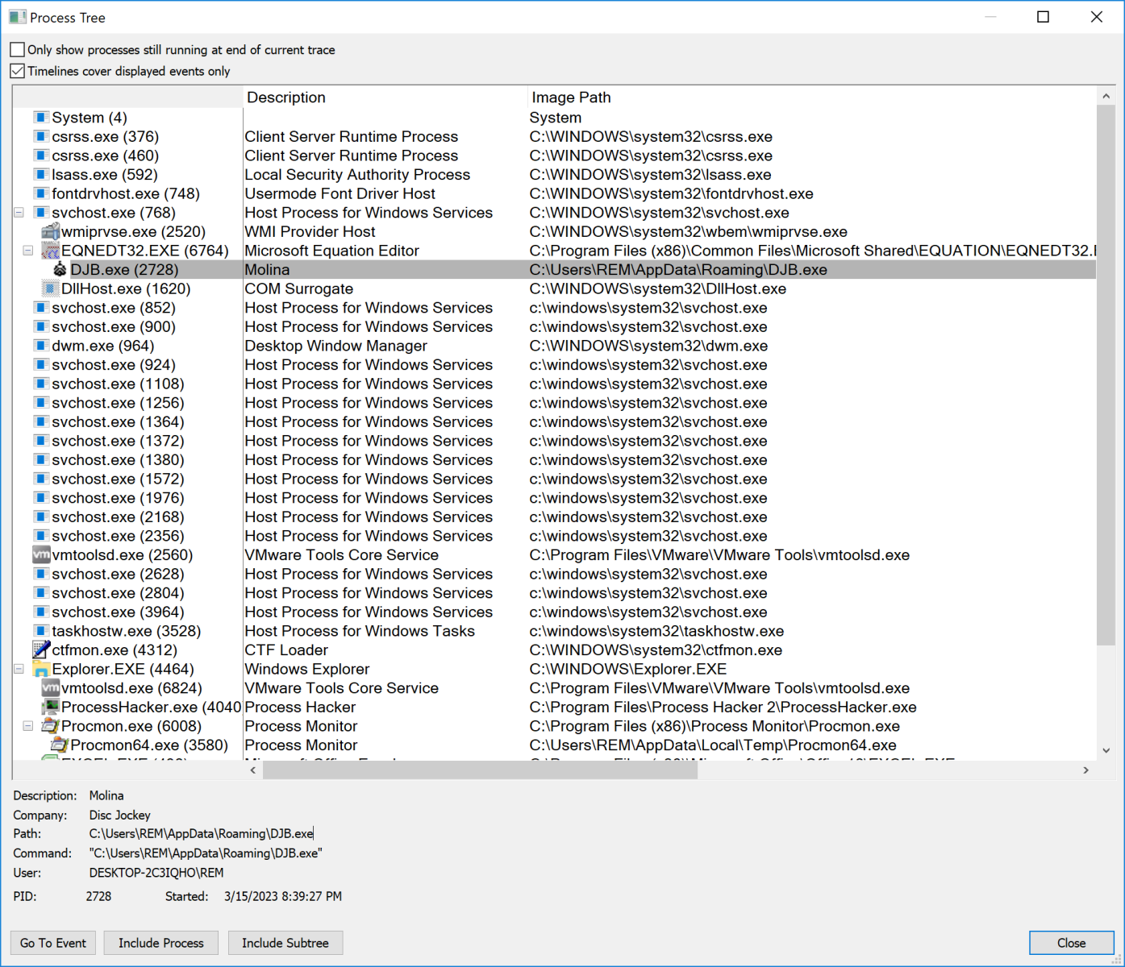1125x967 pixels.
Task: Click the horizontal scrollbar thumb
Action: (x=480, y=770)
